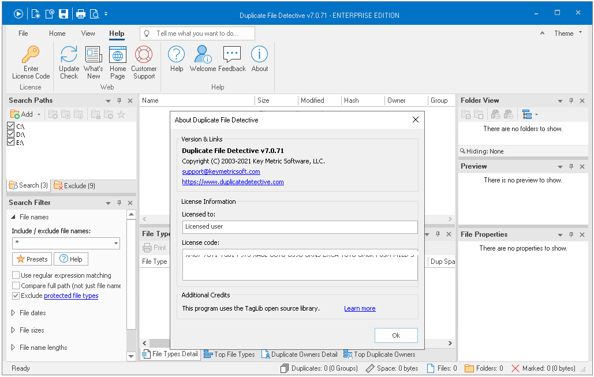The width and height of the screenshot is (594, 377).
Task: Enable Compare full path checkbox
Action: pos(16,286)
